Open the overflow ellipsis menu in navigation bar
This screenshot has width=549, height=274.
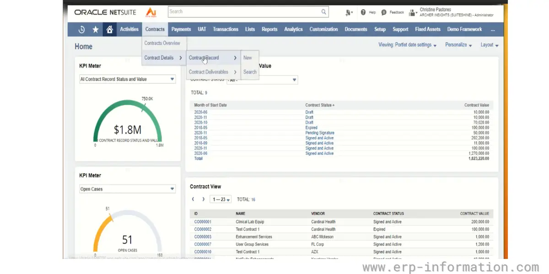point(493,29)
